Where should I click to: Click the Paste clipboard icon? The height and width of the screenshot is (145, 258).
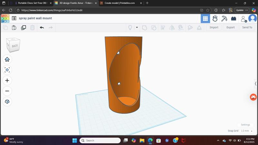[14, 28]
